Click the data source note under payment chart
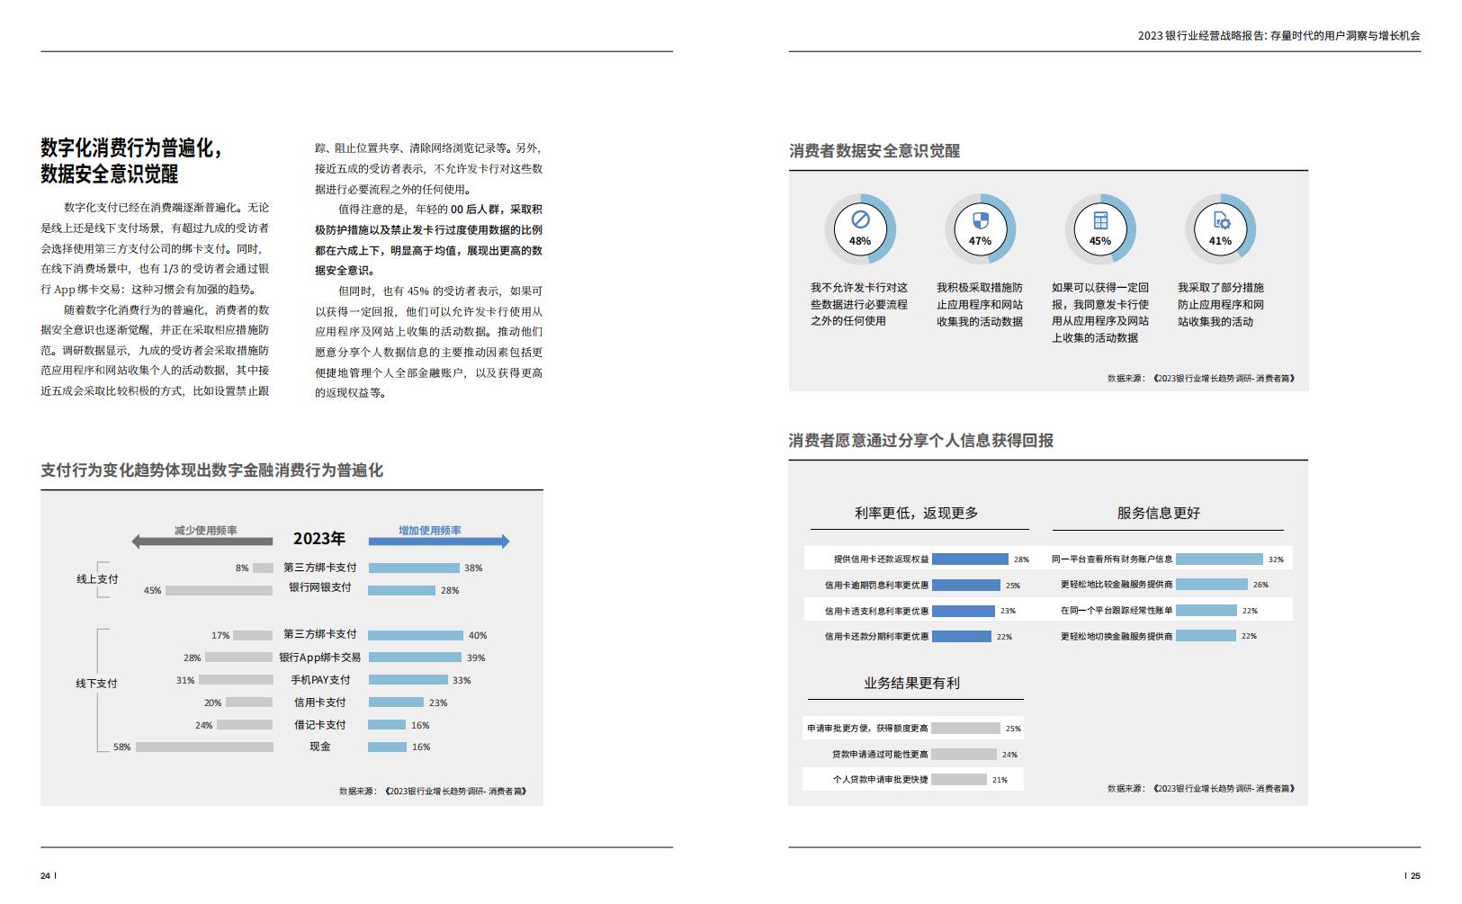The image size is (1462, 904). click(x=433, y=792)
